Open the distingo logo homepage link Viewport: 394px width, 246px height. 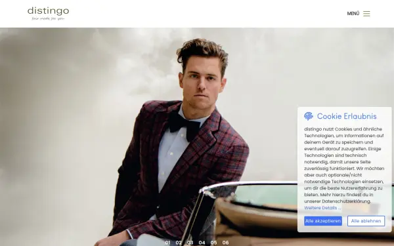[x=48, y=14]
